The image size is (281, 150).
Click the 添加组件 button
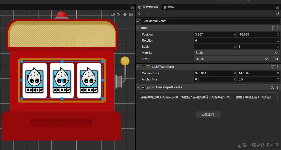pyautogui.click(x=208, y=114)
